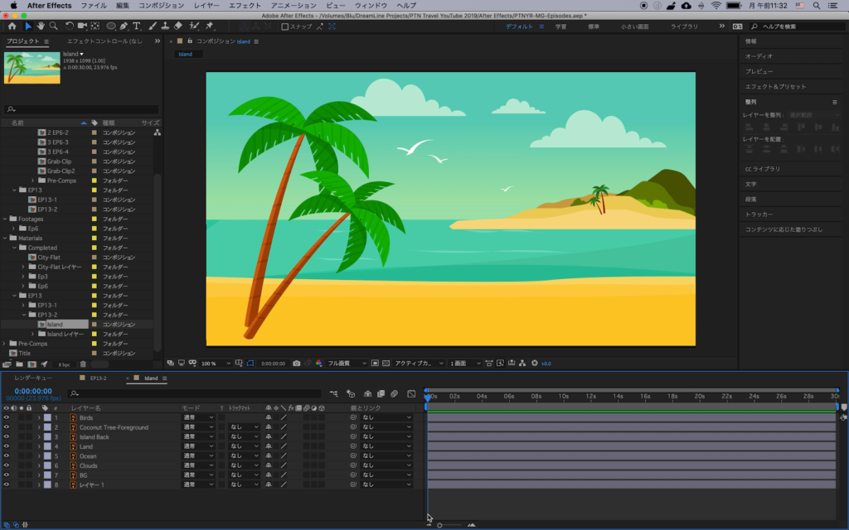The height and width of the screenshot is (530, 849).
Task: Select the 学習 workspace
Action: pos(560,26)
